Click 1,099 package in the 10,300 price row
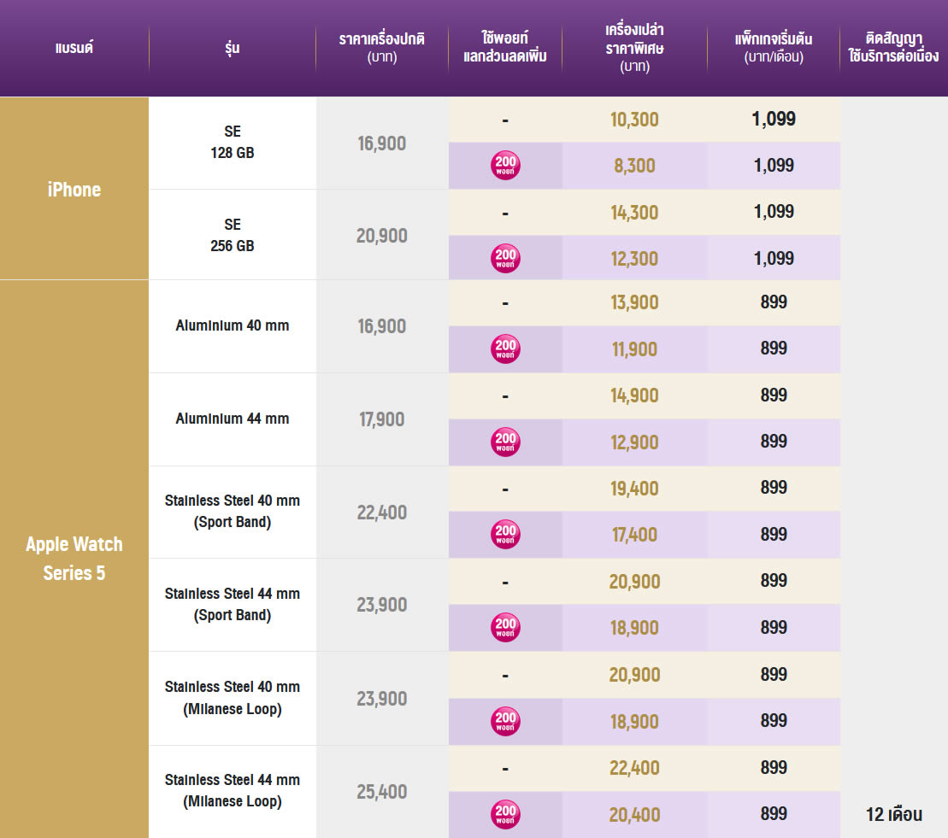 pyautogui.click(x=774, y=119)
